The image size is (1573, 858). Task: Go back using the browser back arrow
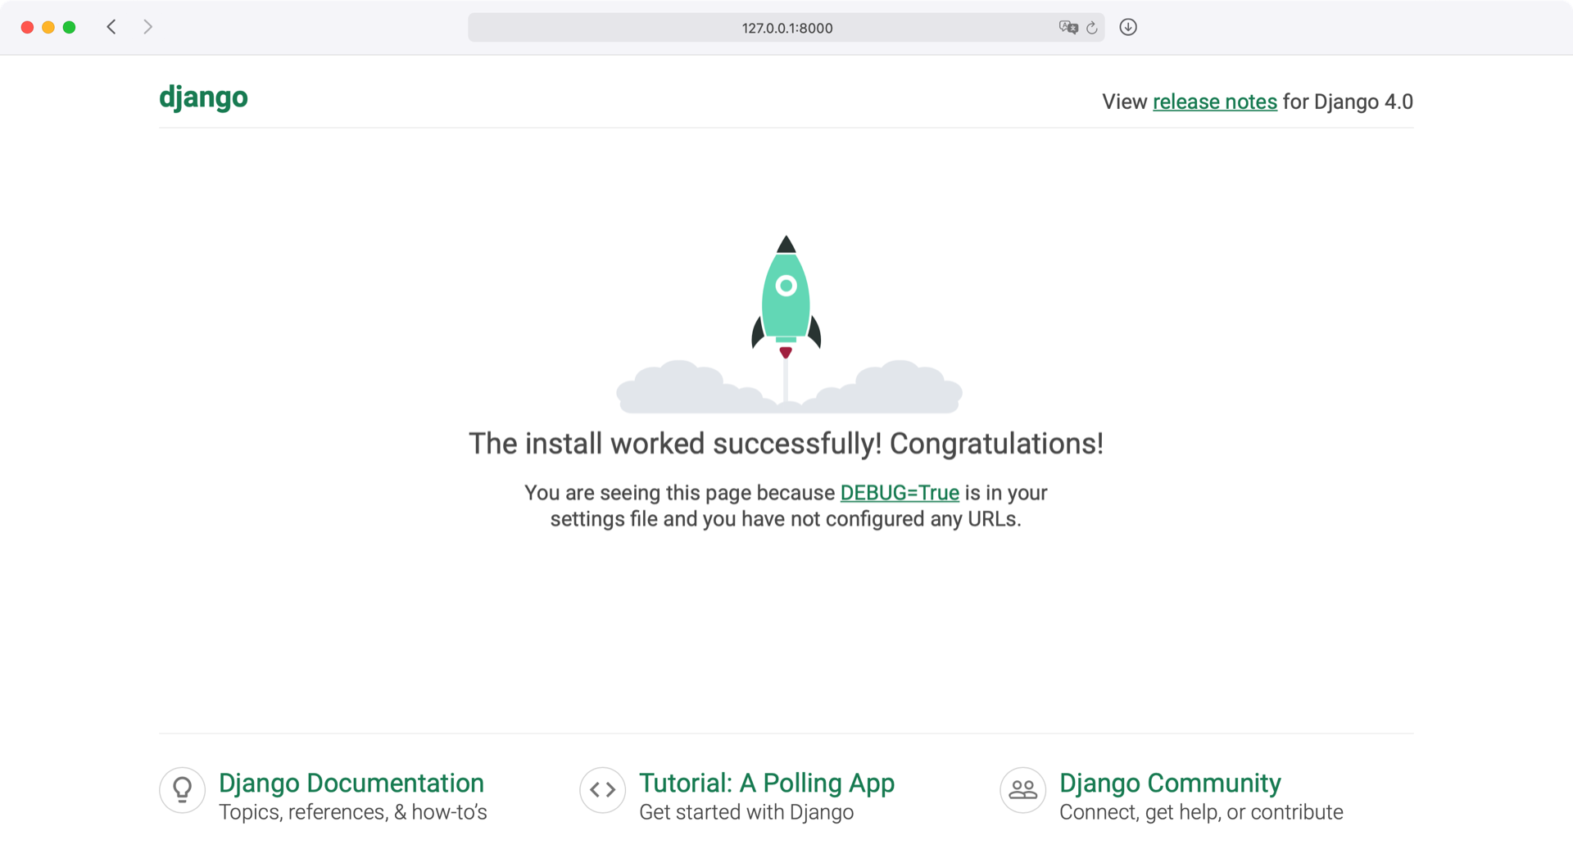click(x=111, y=27)
